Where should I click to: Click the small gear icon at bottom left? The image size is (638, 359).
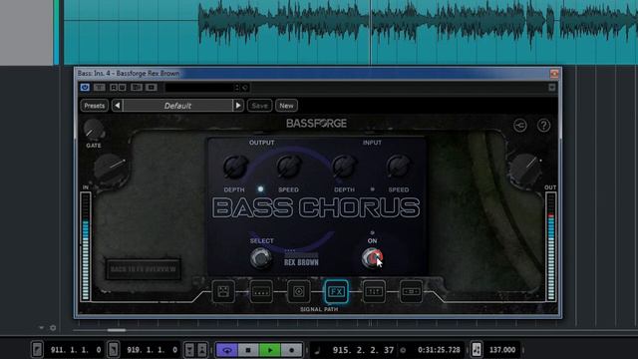pos(53,328)
